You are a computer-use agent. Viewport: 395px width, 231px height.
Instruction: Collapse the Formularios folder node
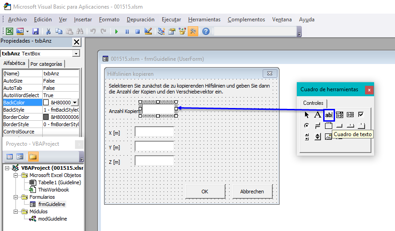[x=15, y=197]
